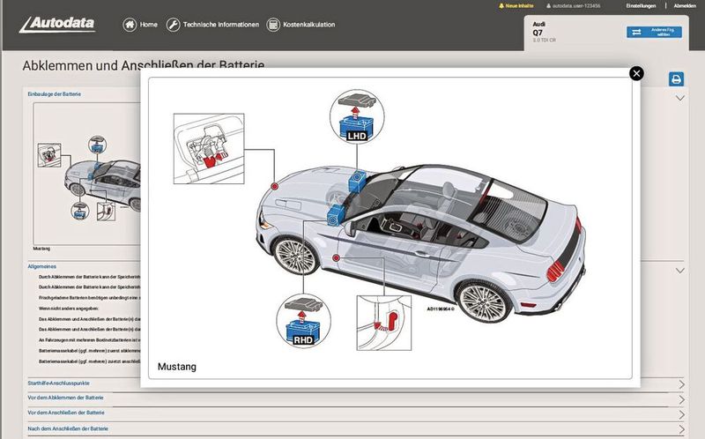Viewport: 705px width, 439px height.
Task: Click Neue Inhalte notification link
Action: (516, 6)
